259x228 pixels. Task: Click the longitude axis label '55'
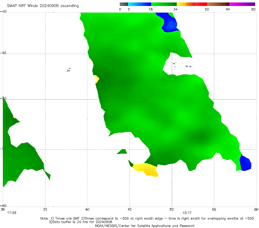[214, 209]
